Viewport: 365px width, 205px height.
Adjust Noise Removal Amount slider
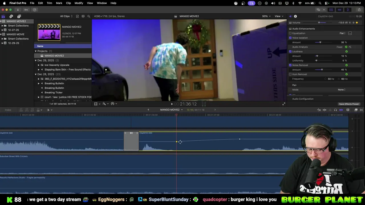[x=322, y=70]
